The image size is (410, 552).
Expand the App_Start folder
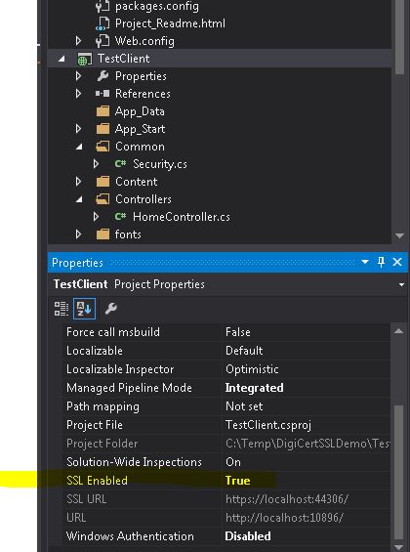pyautogui.click(x=78, y=129)
